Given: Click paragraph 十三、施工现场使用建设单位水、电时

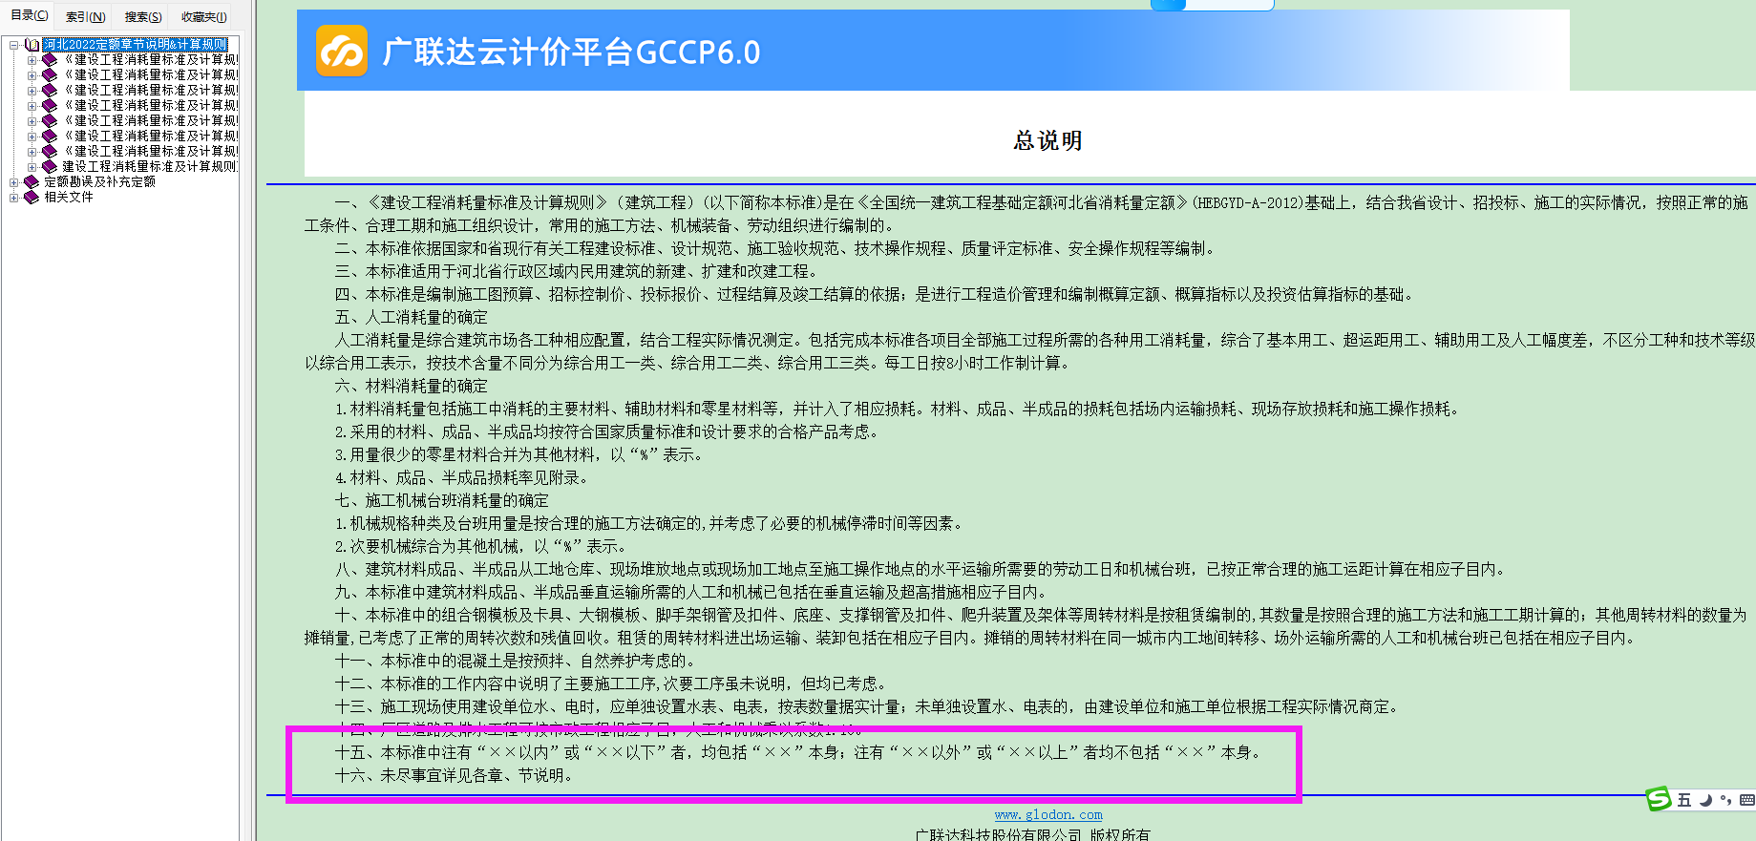Looking at the screenshot, I should 870,706.
